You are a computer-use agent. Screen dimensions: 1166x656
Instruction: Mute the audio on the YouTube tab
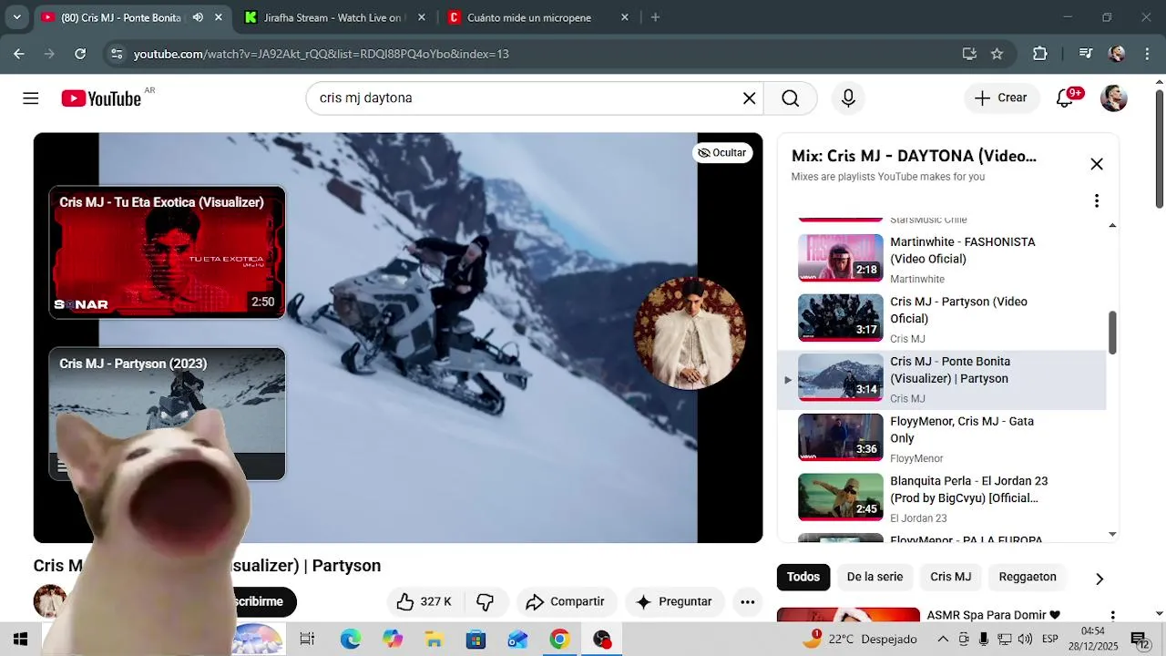coord(198,17)
